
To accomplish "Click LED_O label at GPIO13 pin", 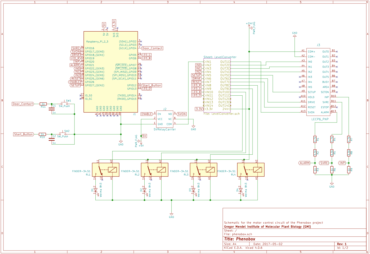I will click(146, 89).
